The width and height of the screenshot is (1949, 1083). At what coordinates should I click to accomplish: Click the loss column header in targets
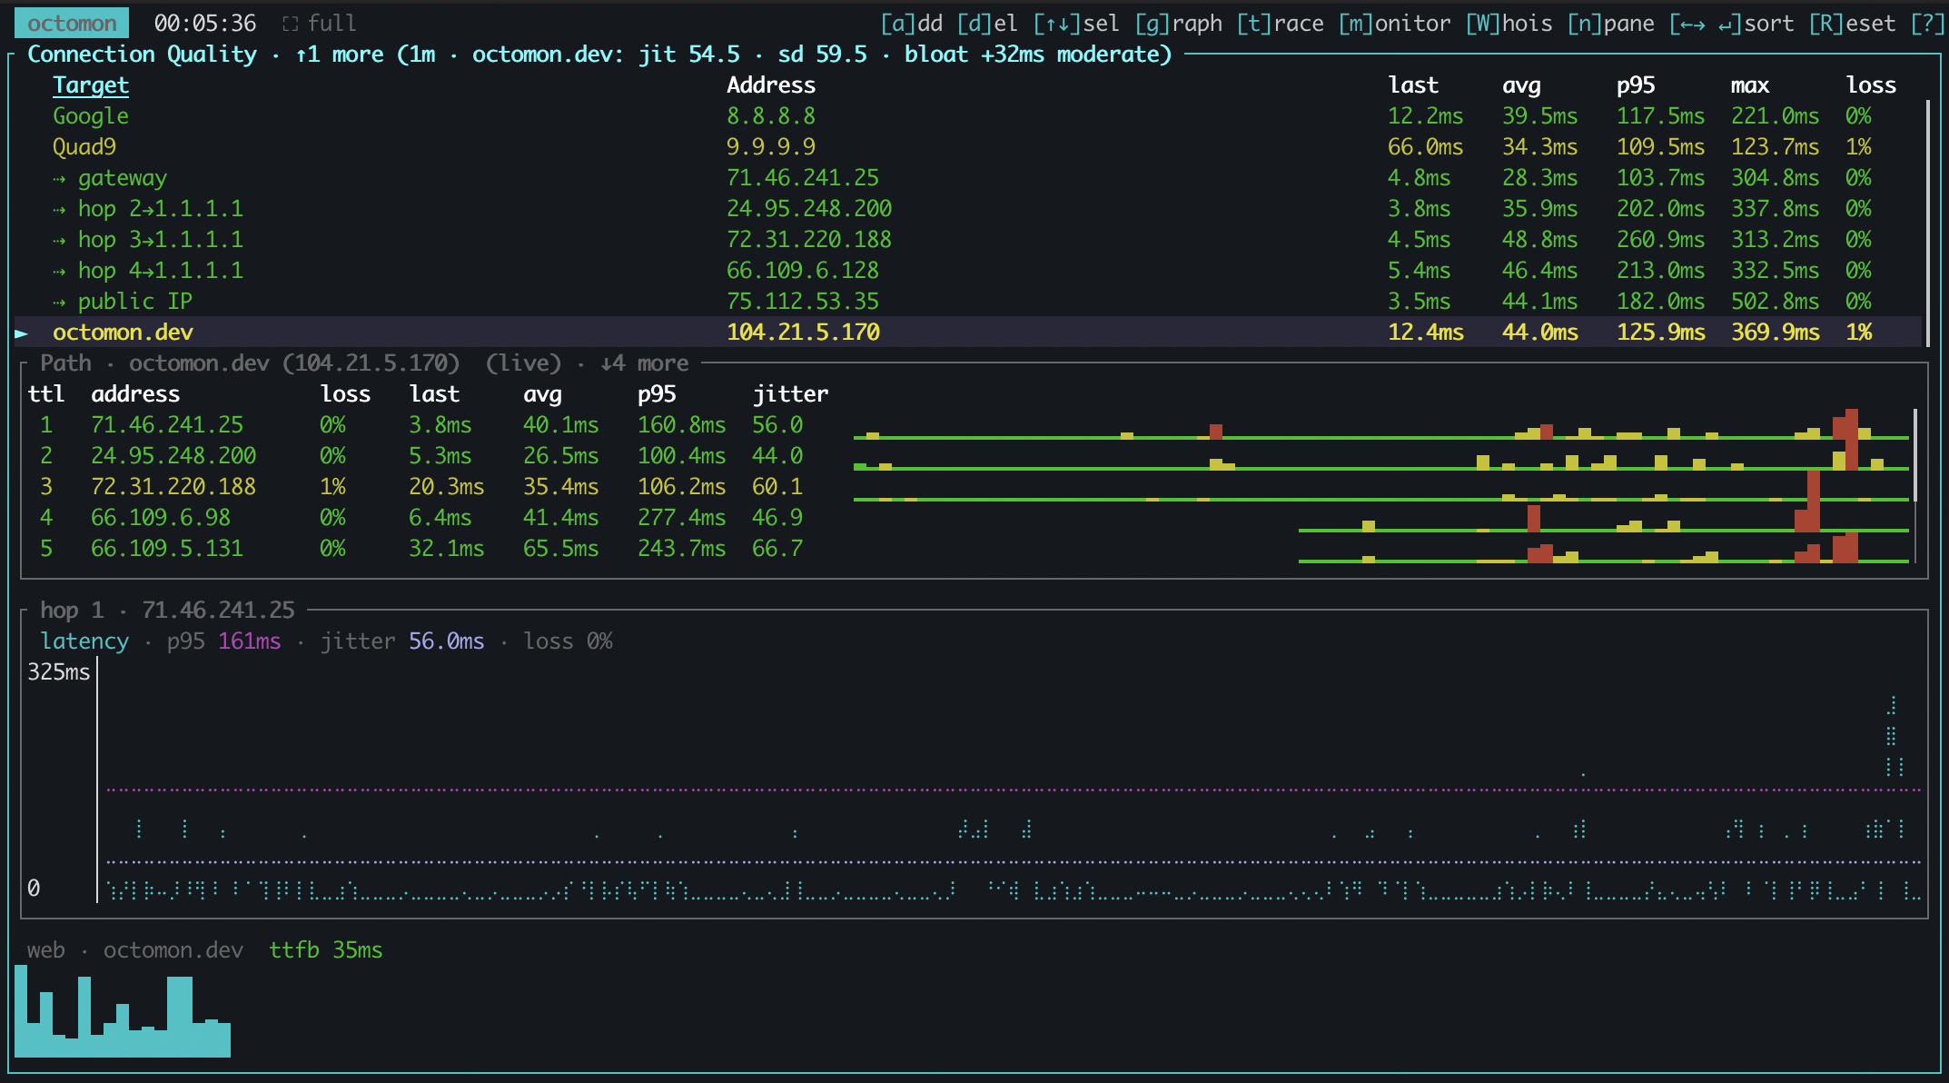[1871, 84]
